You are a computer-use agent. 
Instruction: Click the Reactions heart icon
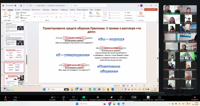pos(73,97)
